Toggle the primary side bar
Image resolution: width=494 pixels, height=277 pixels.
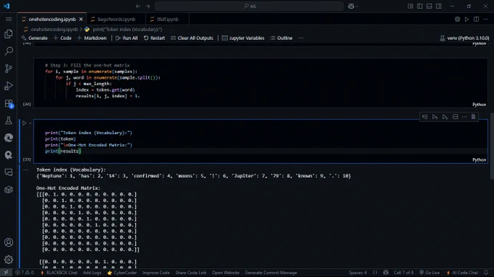point(420,6)
